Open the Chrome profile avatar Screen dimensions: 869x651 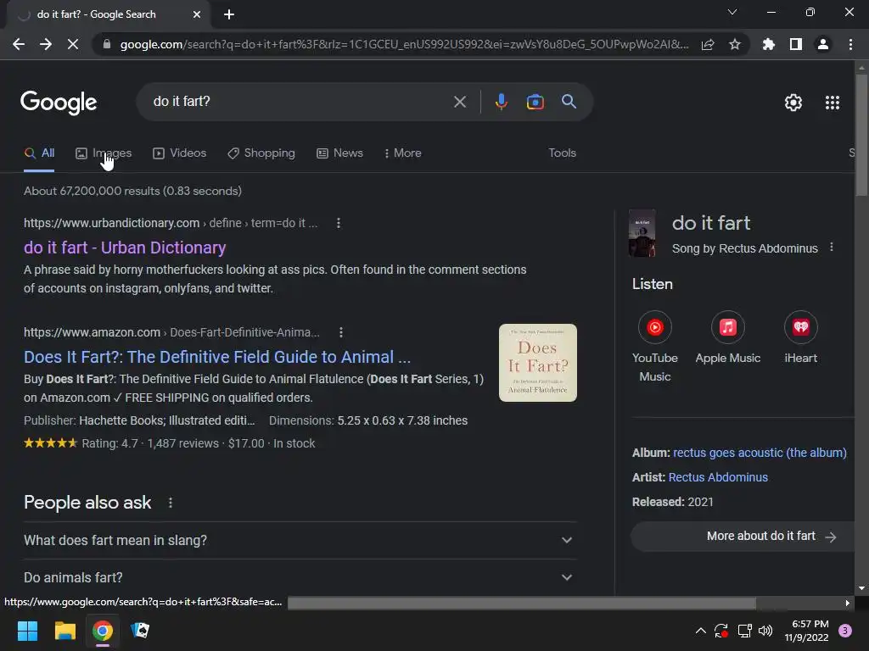pos(823,44)
